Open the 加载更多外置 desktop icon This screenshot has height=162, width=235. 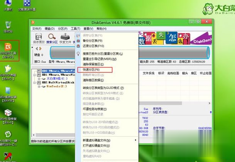click(x=27, y=6)
